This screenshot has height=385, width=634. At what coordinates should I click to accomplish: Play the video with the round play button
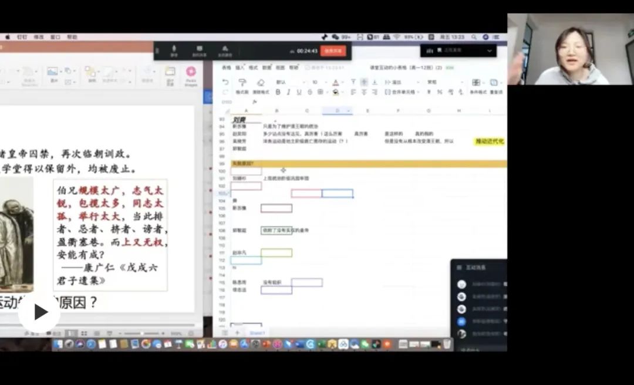39,312
